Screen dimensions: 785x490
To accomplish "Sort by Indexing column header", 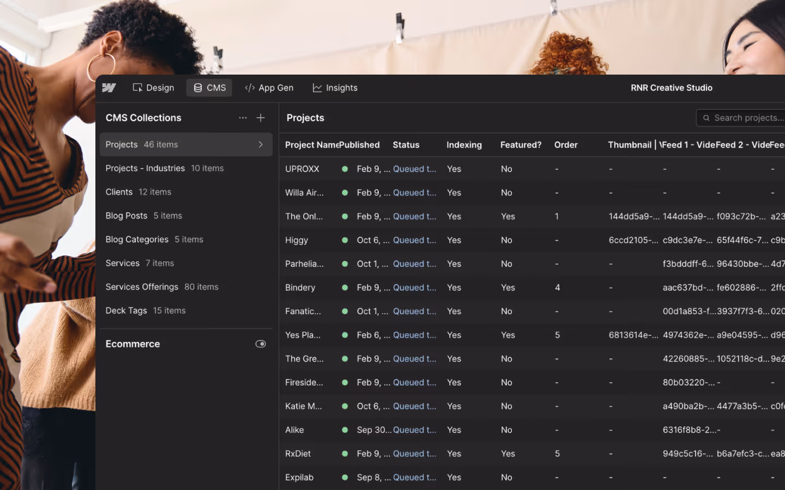I will point(464,145).
